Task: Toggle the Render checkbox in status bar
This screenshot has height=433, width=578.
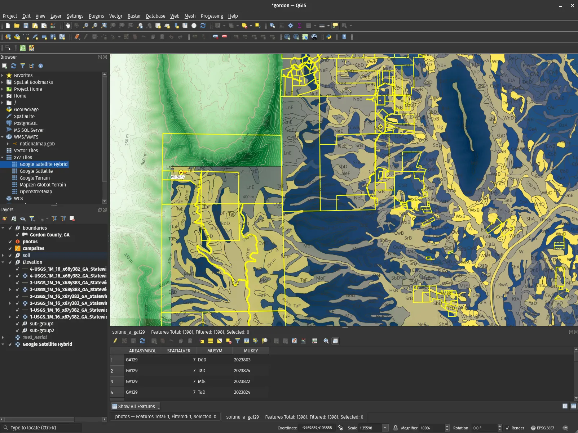Action: (508, 428)
